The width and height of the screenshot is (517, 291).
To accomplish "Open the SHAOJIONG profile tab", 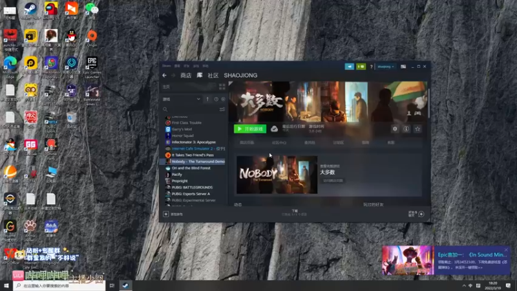I will tap(240, 76).
